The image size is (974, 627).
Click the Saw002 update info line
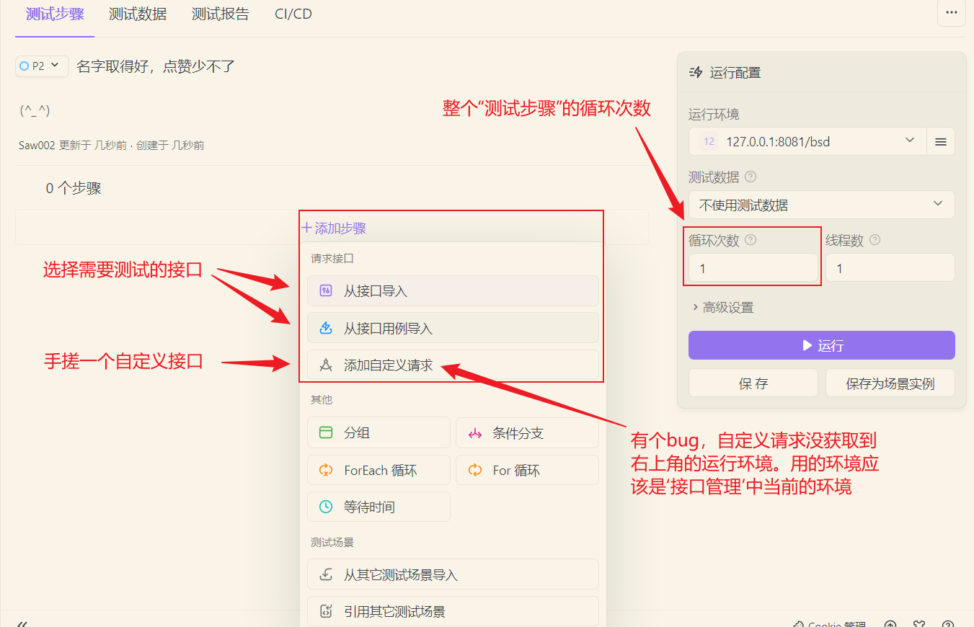point(112,146)
